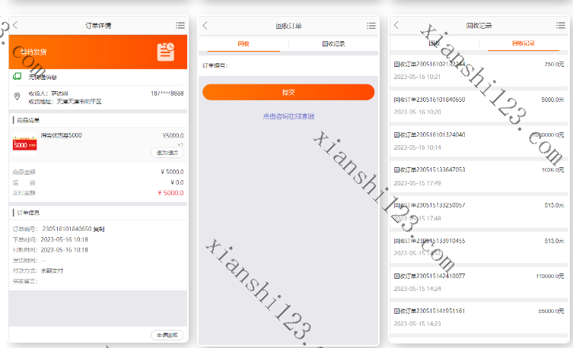Open record 回收订单230515133250057

(479, 211)
